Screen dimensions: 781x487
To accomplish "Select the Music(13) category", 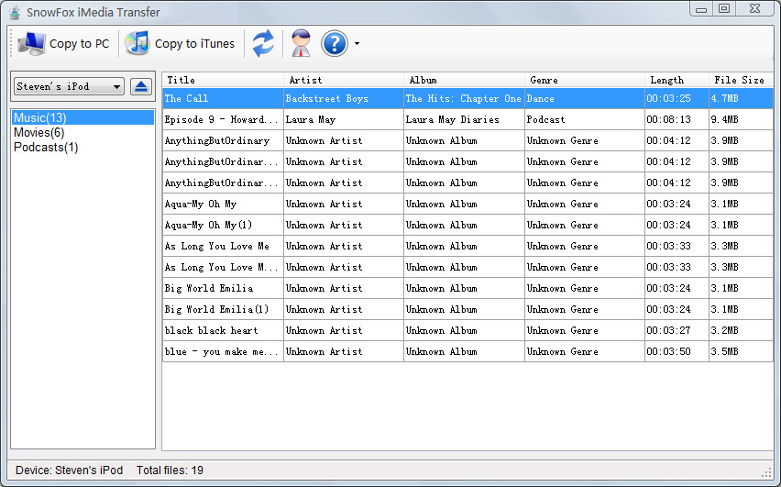I will (x=40, y=118).
